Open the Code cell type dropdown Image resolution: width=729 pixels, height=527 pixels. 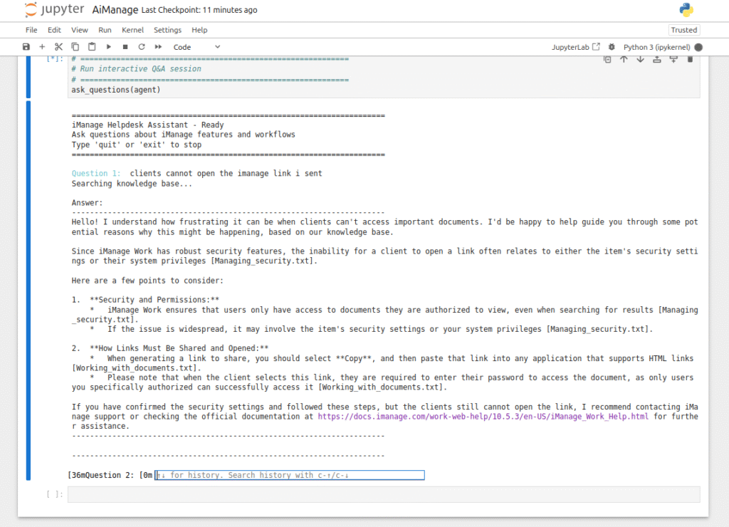tap(196, 47)
